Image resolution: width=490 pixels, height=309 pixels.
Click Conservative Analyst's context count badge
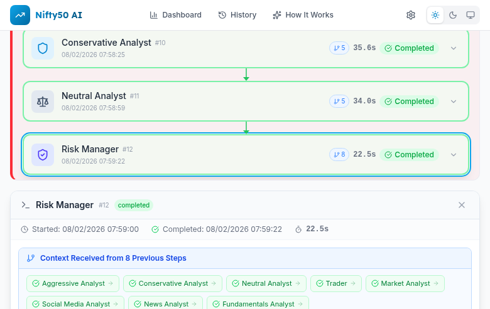(339, 48)
